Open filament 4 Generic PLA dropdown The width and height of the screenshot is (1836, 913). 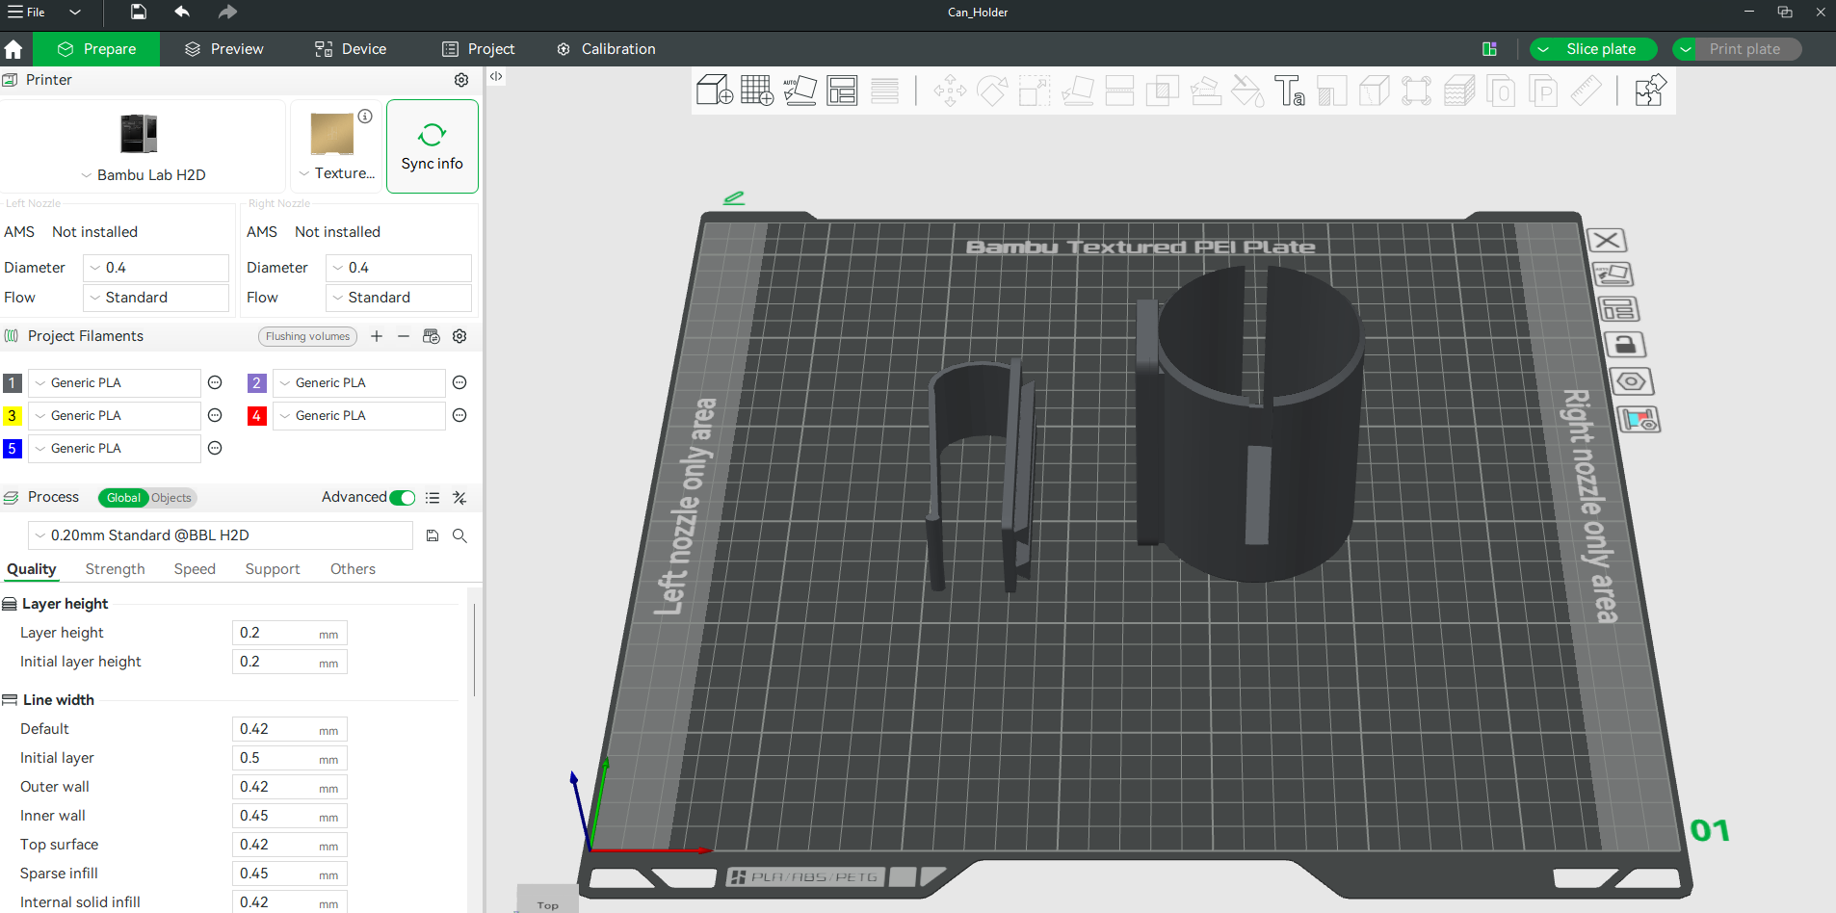coord(359,416)
